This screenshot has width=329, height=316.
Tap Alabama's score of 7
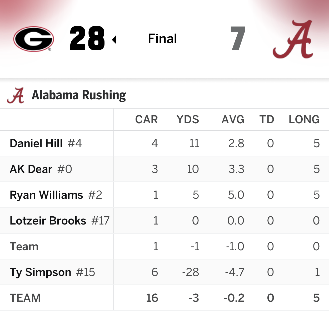coord(238,39)
